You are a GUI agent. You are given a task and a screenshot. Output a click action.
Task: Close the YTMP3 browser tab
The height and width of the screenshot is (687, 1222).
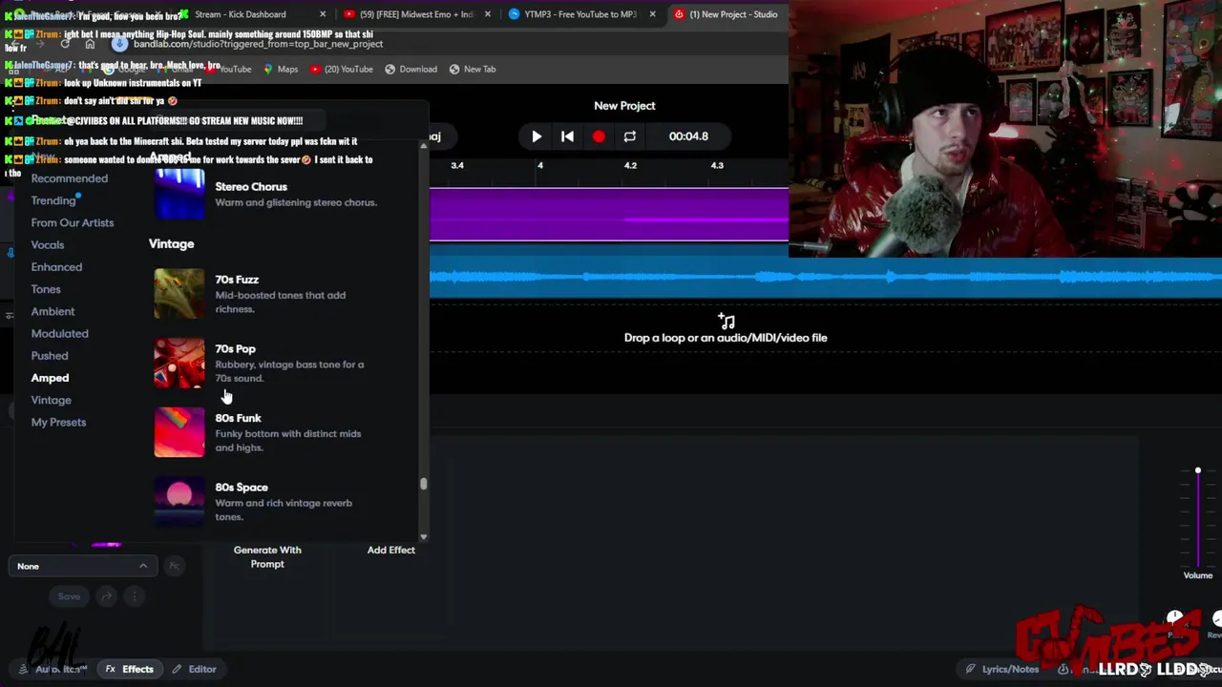tap(653, 14)
